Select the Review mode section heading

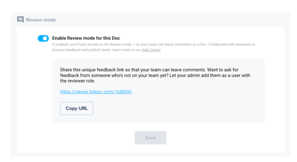[x=41, y=20]
